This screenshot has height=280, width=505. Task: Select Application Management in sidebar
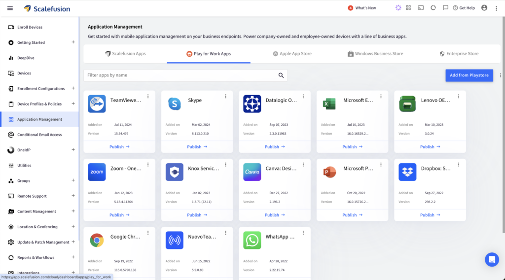click(39, 119)
